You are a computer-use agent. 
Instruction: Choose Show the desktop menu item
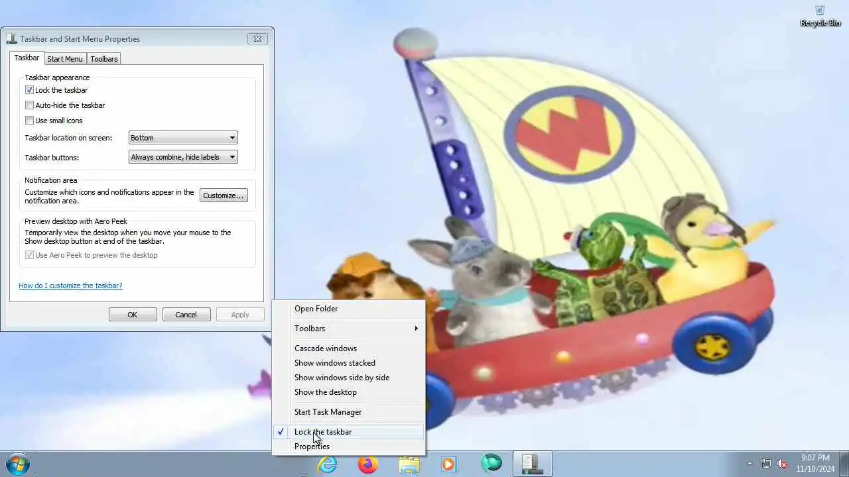(348, 392)
